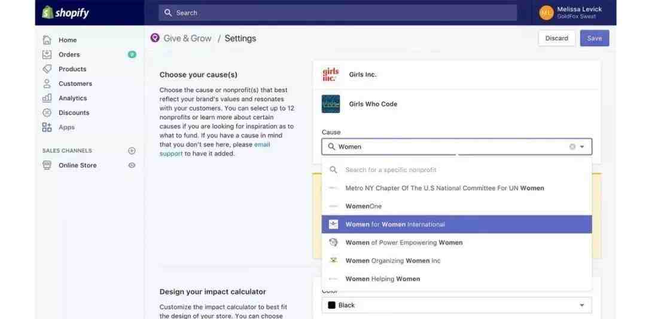Clear the Cause field with x icon

(572, 146)
